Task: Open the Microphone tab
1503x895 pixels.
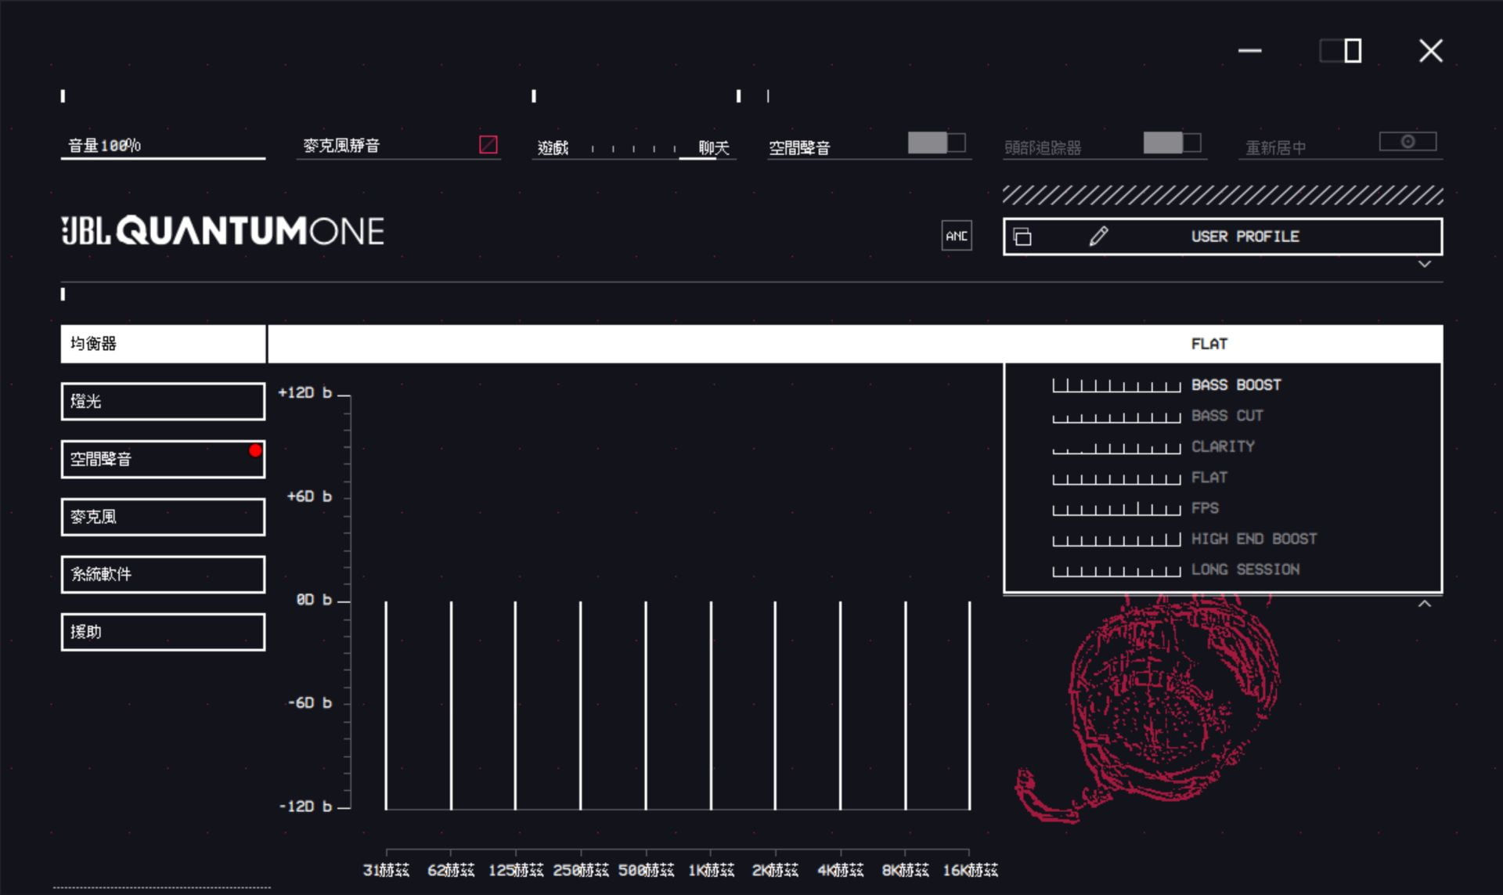Action: pos(163,517)
